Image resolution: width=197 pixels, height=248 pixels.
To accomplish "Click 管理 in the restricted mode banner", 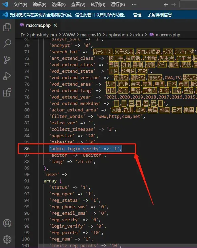I will click(137, 15).
